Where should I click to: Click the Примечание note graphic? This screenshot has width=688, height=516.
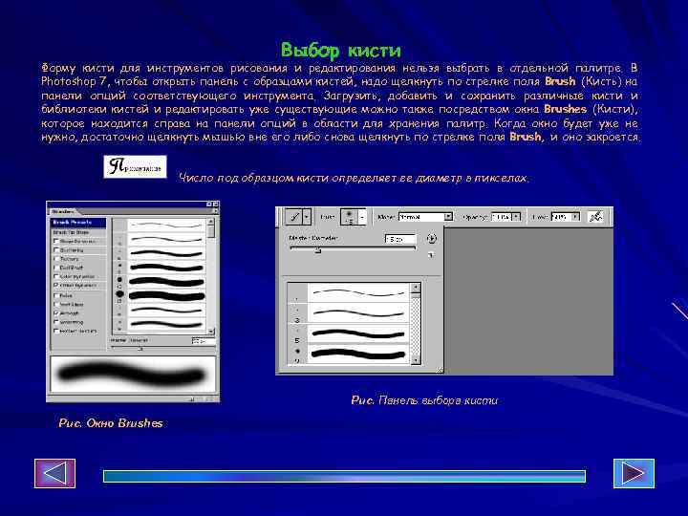pos(135,166)
